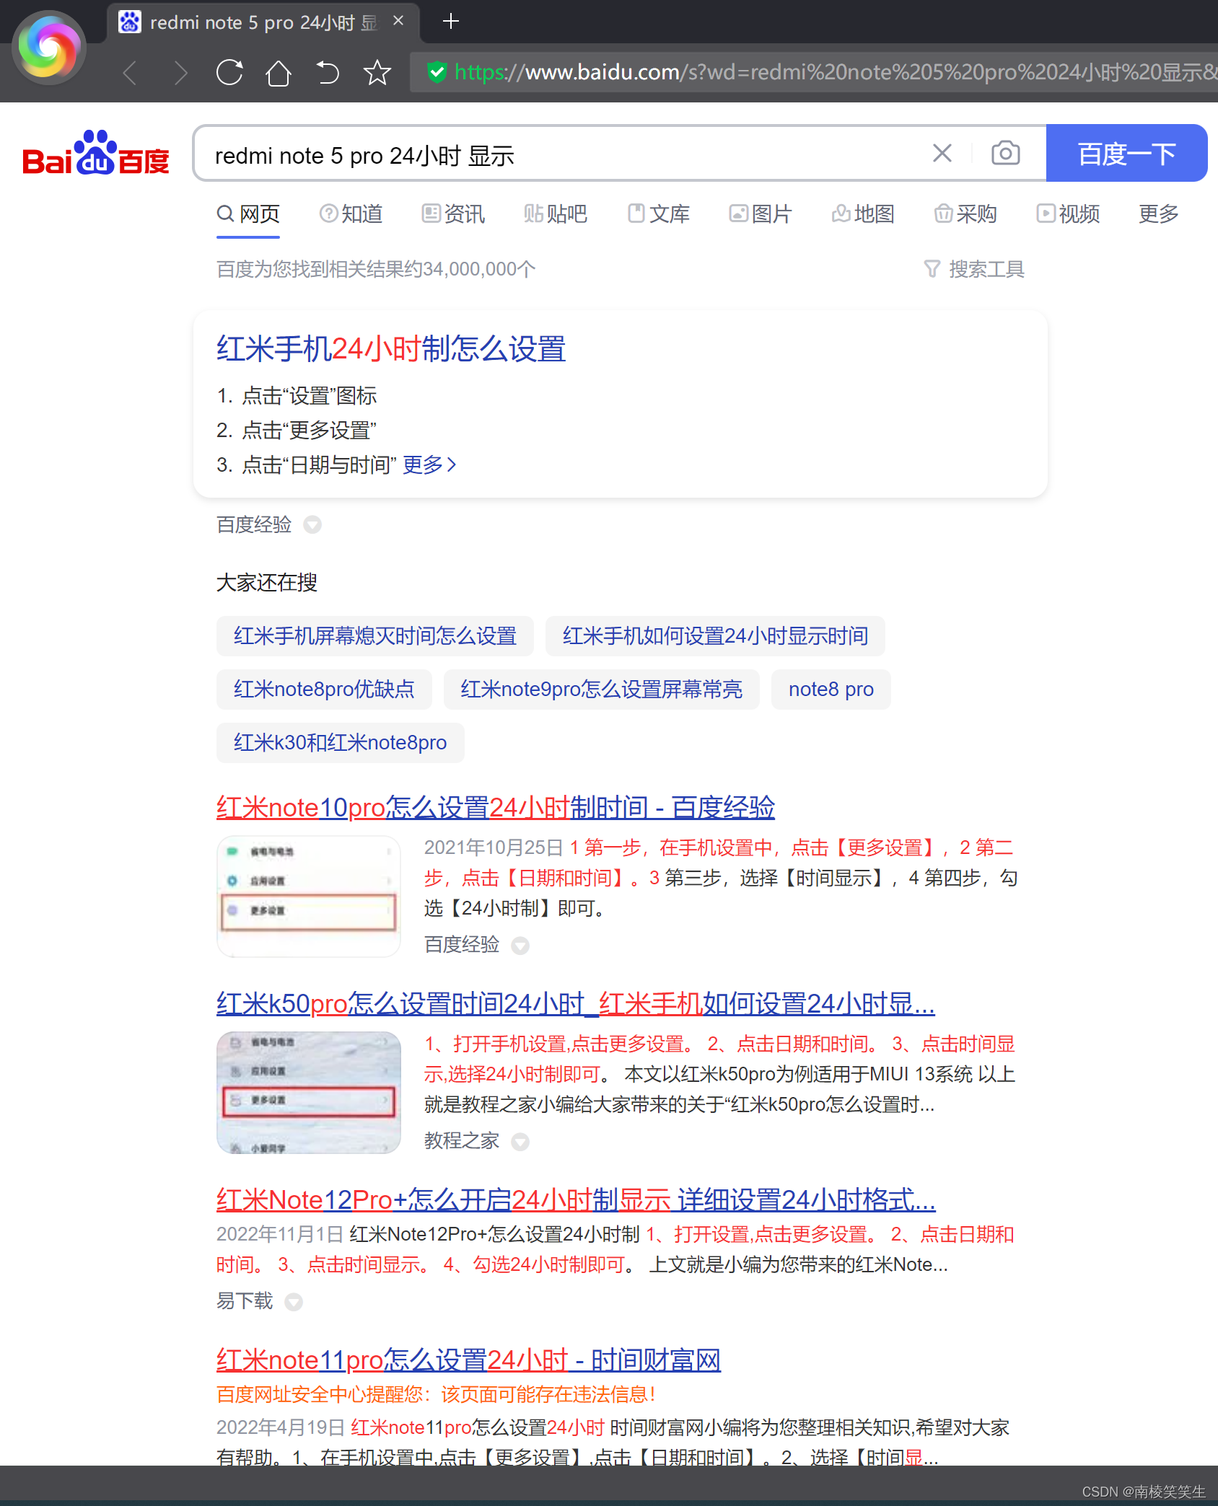
Task: Click step text 点击“更多设置”
Action: (x=310, y=430)
